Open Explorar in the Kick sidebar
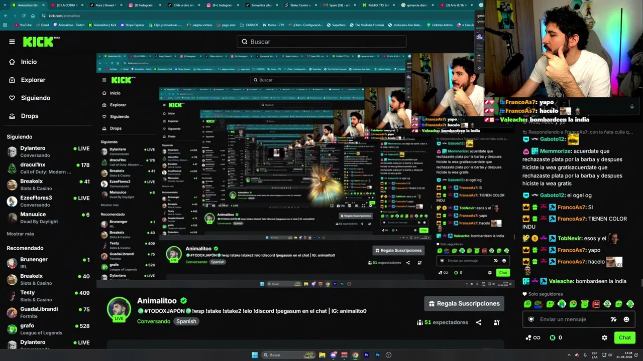The width and height of the screenshot is (643, 361). (33, 80)
